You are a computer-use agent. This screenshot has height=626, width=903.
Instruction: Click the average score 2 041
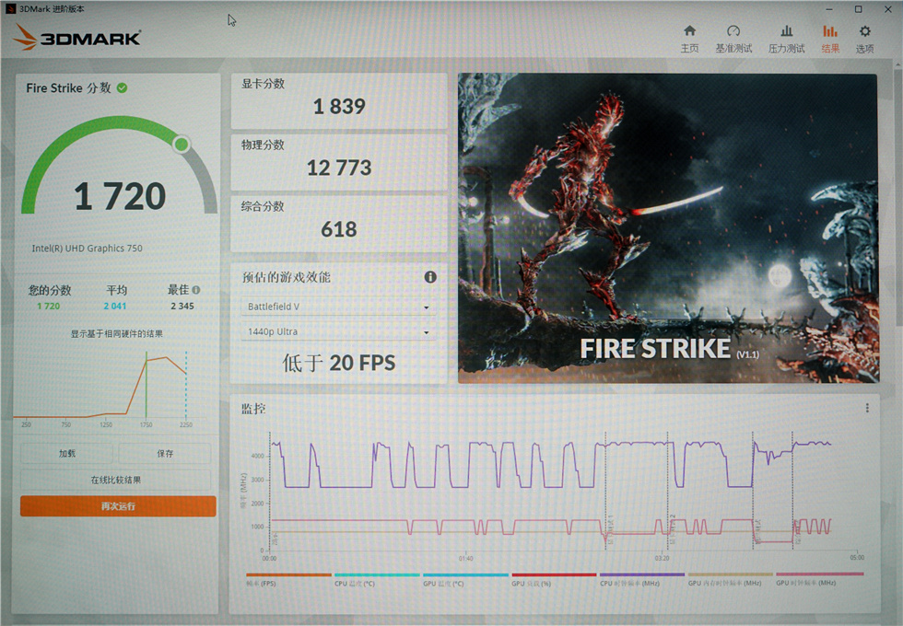115,306
